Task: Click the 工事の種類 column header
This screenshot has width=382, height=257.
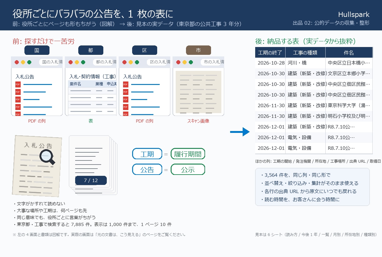Action: (x=305, y=53)
